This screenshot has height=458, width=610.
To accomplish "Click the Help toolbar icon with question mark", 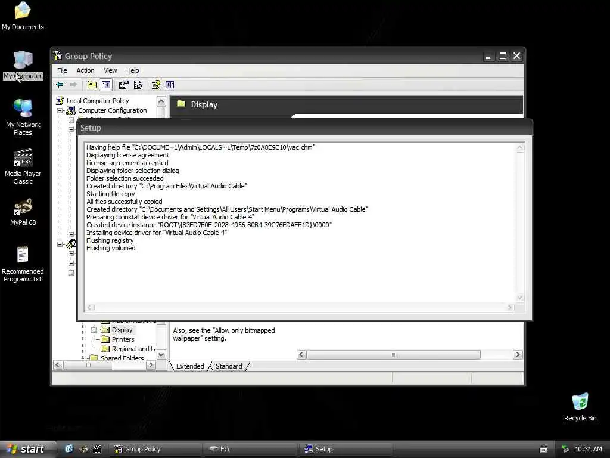I will [x=155, y=85].
